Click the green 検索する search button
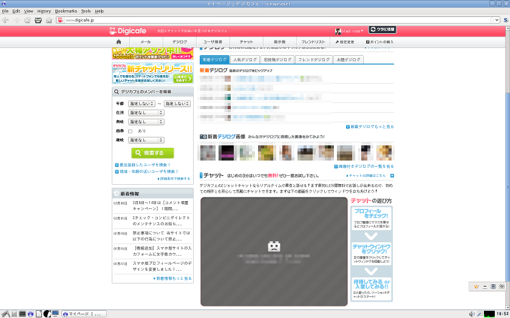 (153, 153)
